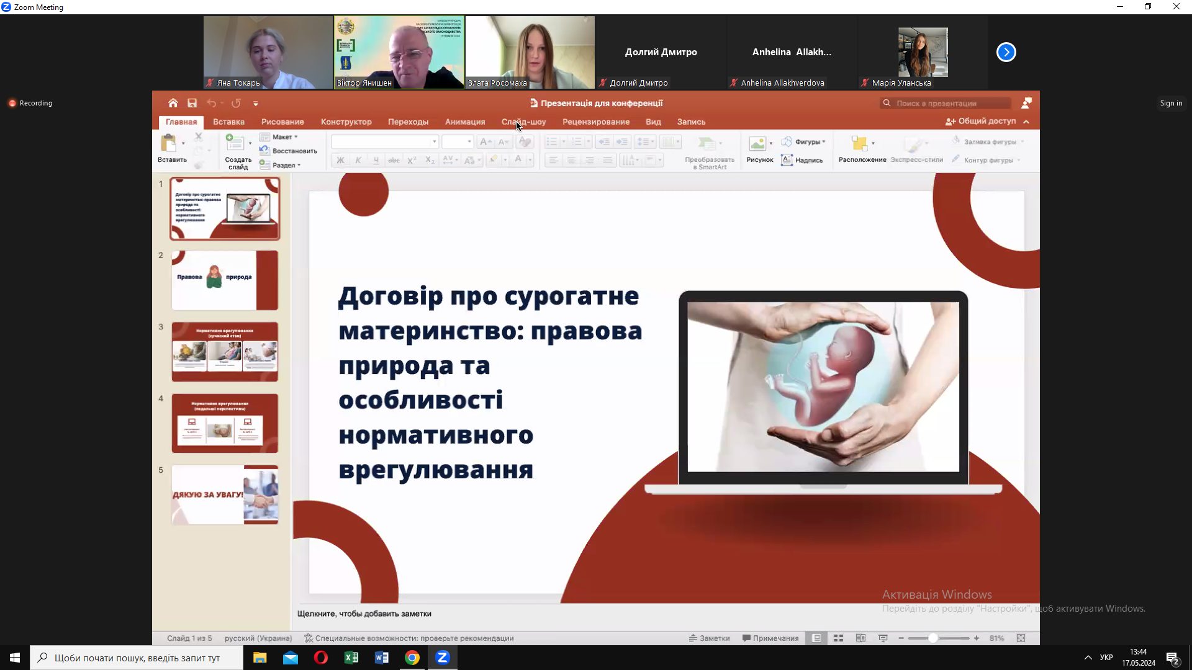
Task: Click the Общий доступ share button
Action: point(981,122)
